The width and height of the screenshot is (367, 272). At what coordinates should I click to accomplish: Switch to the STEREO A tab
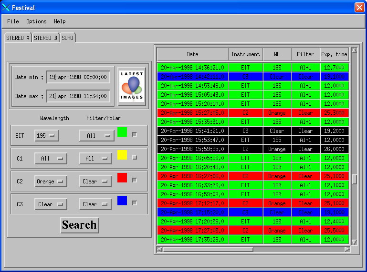tap(18, 38)
